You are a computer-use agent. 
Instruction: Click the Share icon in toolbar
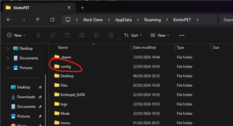coord(97,35)
